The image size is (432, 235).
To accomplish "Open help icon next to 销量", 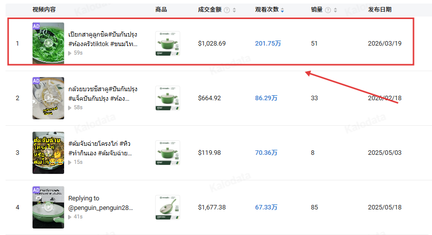I will (x=328, y=10).
